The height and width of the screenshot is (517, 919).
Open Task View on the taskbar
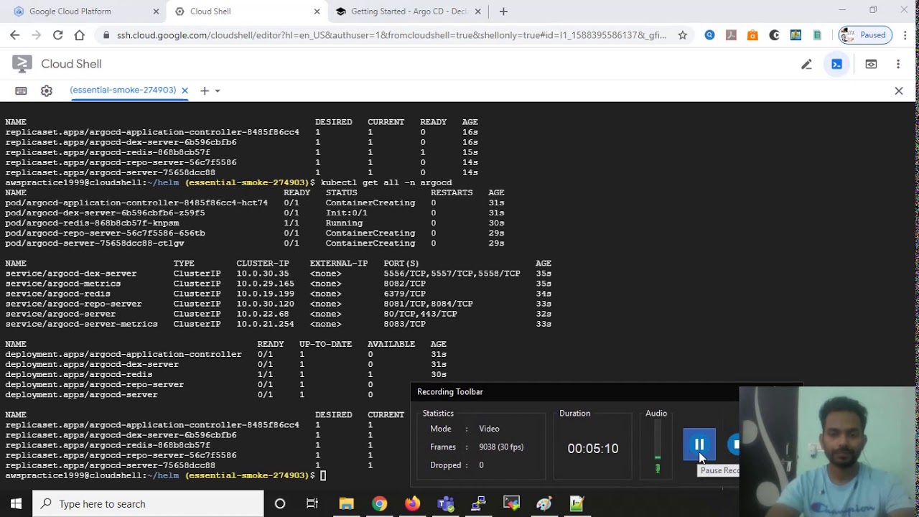312,504
